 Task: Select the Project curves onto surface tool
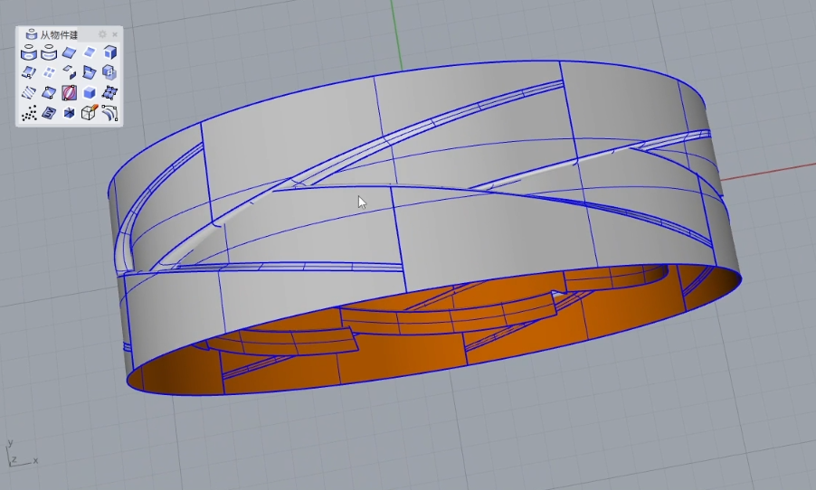29,52
